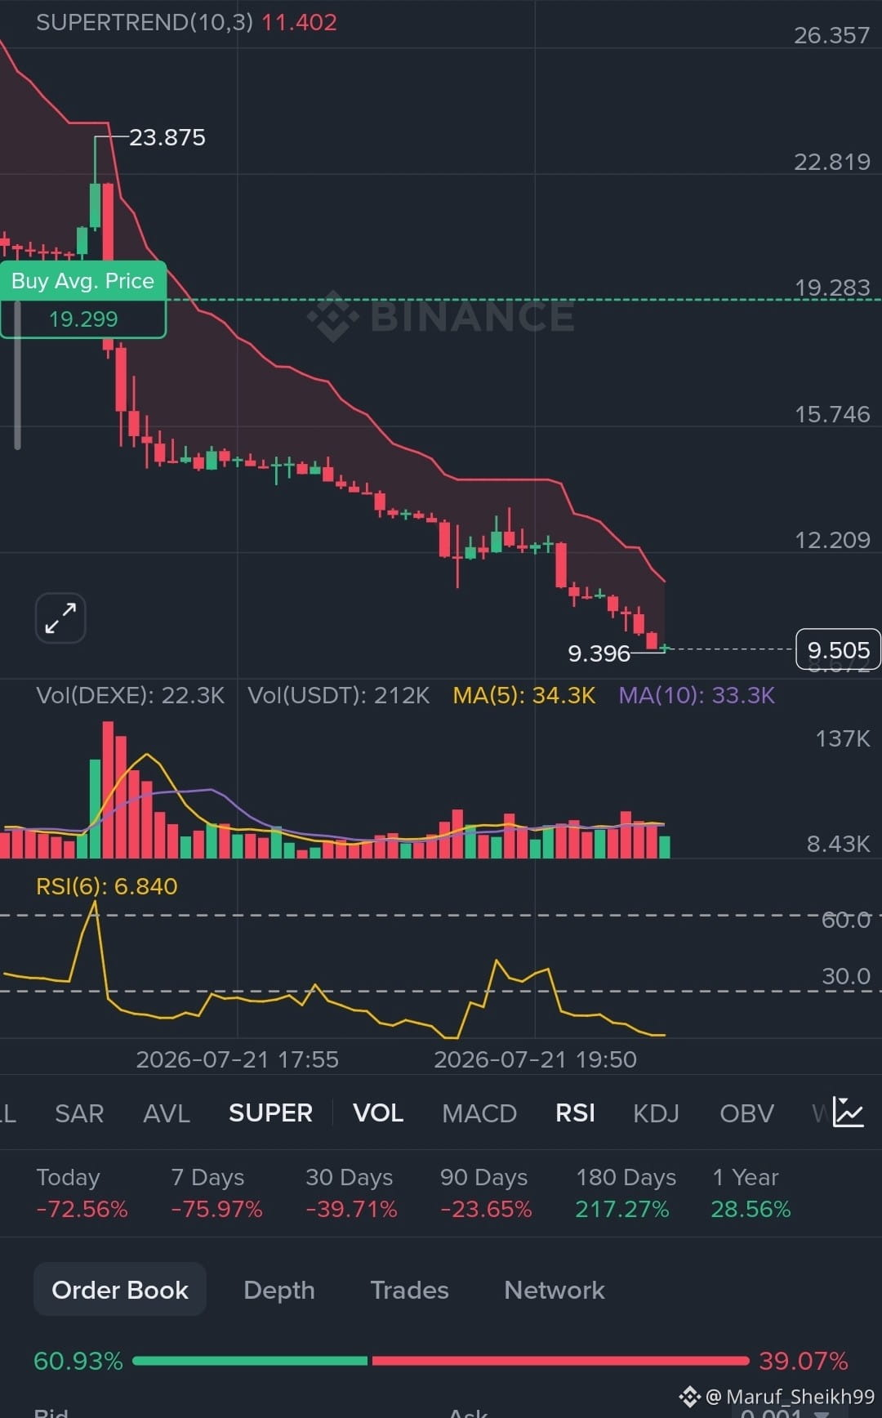Image resolution: width=882 pixels, height=1418 pixels.
Task: Toggle the OBV indicator
Action: click(746, 1113)
